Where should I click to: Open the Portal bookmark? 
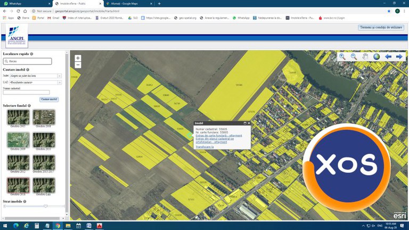tap(38, 18)
